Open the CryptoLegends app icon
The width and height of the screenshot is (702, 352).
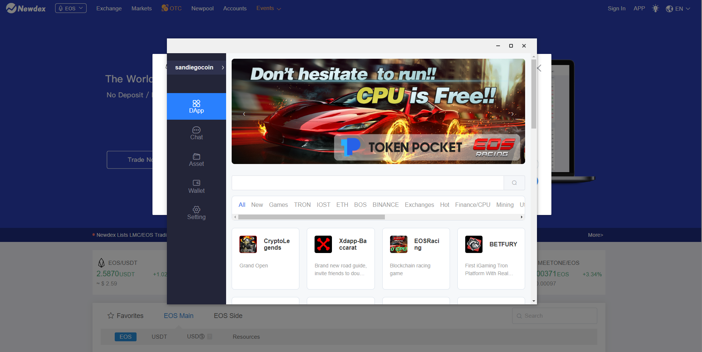(x=248, y=245)
